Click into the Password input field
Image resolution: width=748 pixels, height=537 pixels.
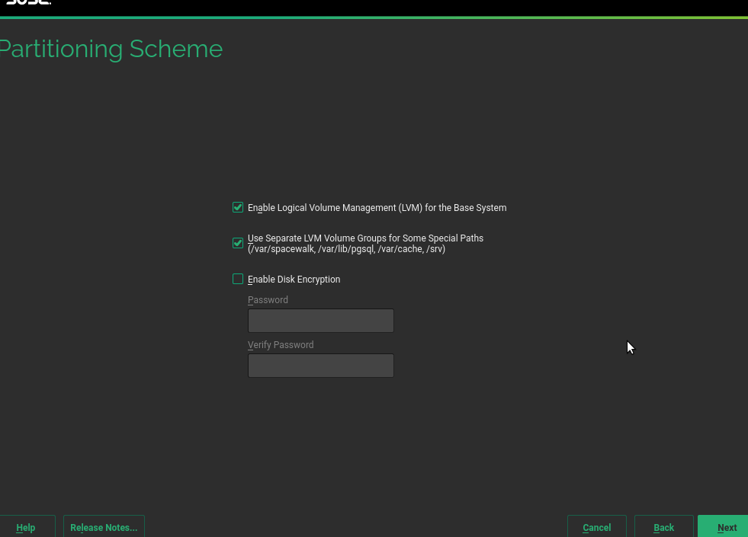(x=320, y=321)
